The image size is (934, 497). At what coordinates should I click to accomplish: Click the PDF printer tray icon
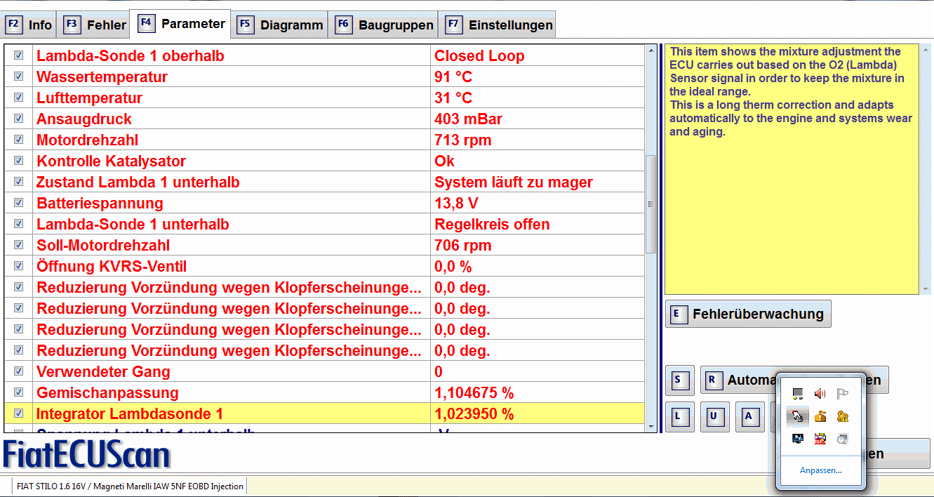(x=820, y=439)
